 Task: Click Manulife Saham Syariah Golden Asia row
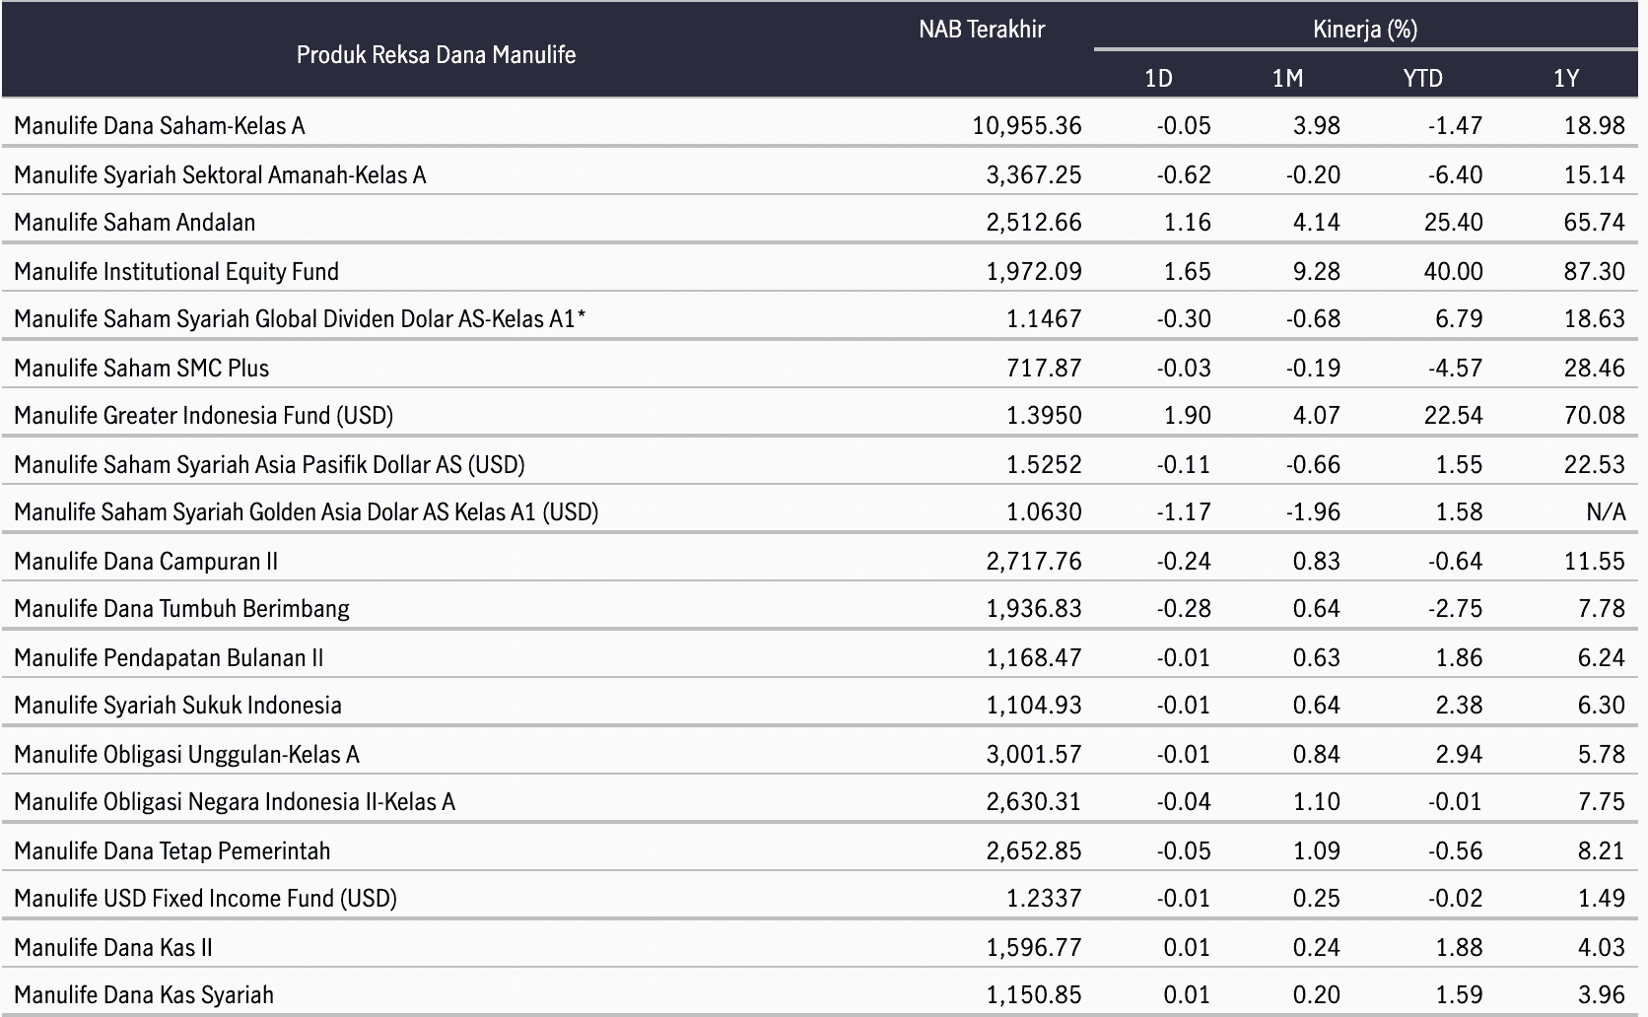307,511
